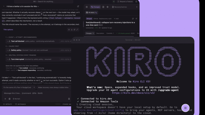Click 'Fix the same a11y flaw in NudgeCard' suggestion
Viewport: 205px width, 115px height.
tap(17, 88)
